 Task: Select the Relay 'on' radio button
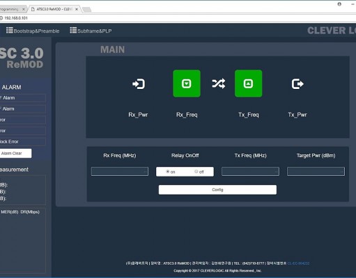(x=168, y=172)
